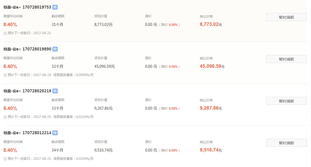Click 暂时满额 button on the last listing
The width and height of the screenshot is (311, 167).
286,142
